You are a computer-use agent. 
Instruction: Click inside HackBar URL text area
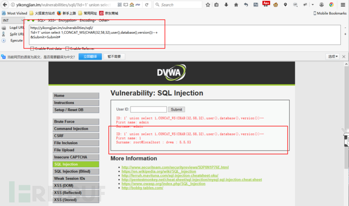click(185, 35)
